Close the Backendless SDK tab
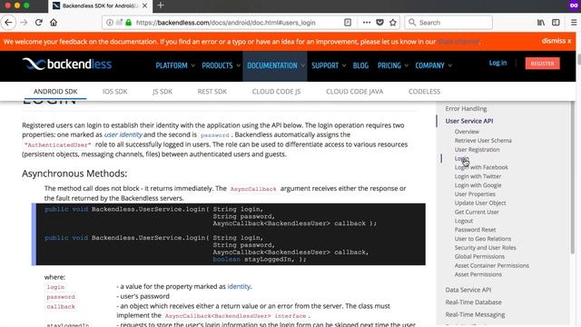The image size is (581, 327). click(x=145, y=5)
